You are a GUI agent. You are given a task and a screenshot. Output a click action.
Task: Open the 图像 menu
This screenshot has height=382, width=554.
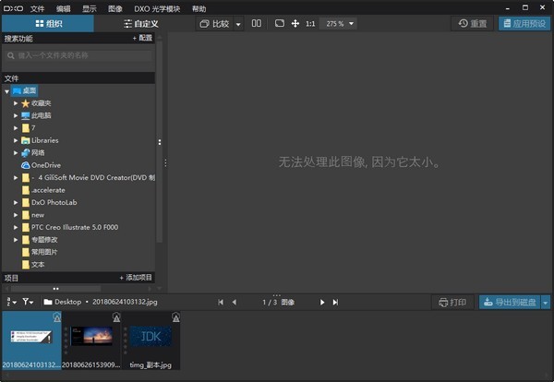tap(115, 8)
